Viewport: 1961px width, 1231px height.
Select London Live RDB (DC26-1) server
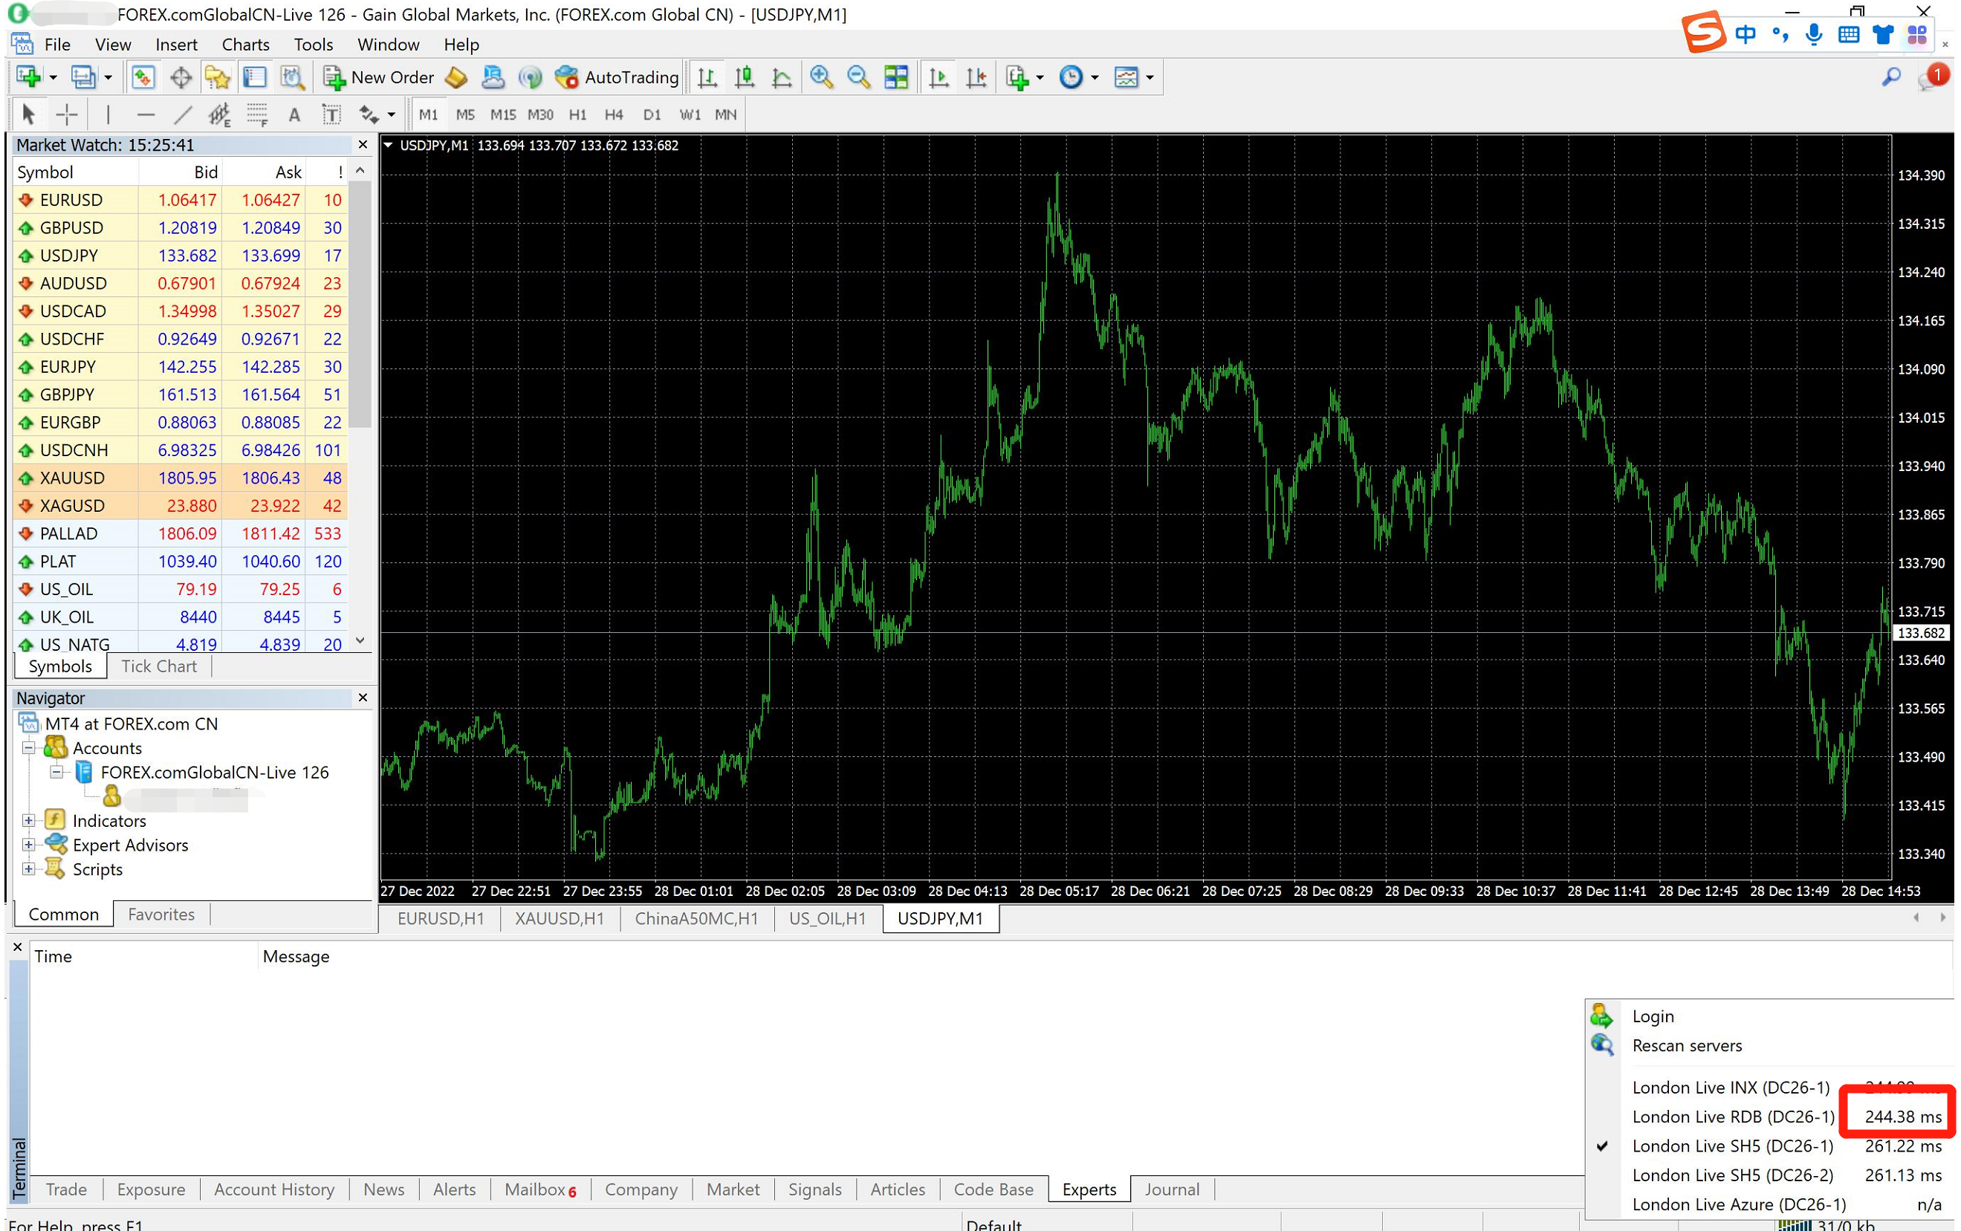click(x=1771, y=1116)
